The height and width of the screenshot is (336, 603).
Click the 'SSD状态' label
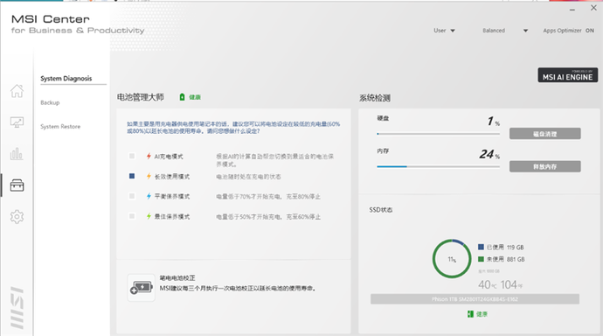(x=381, y=210)
